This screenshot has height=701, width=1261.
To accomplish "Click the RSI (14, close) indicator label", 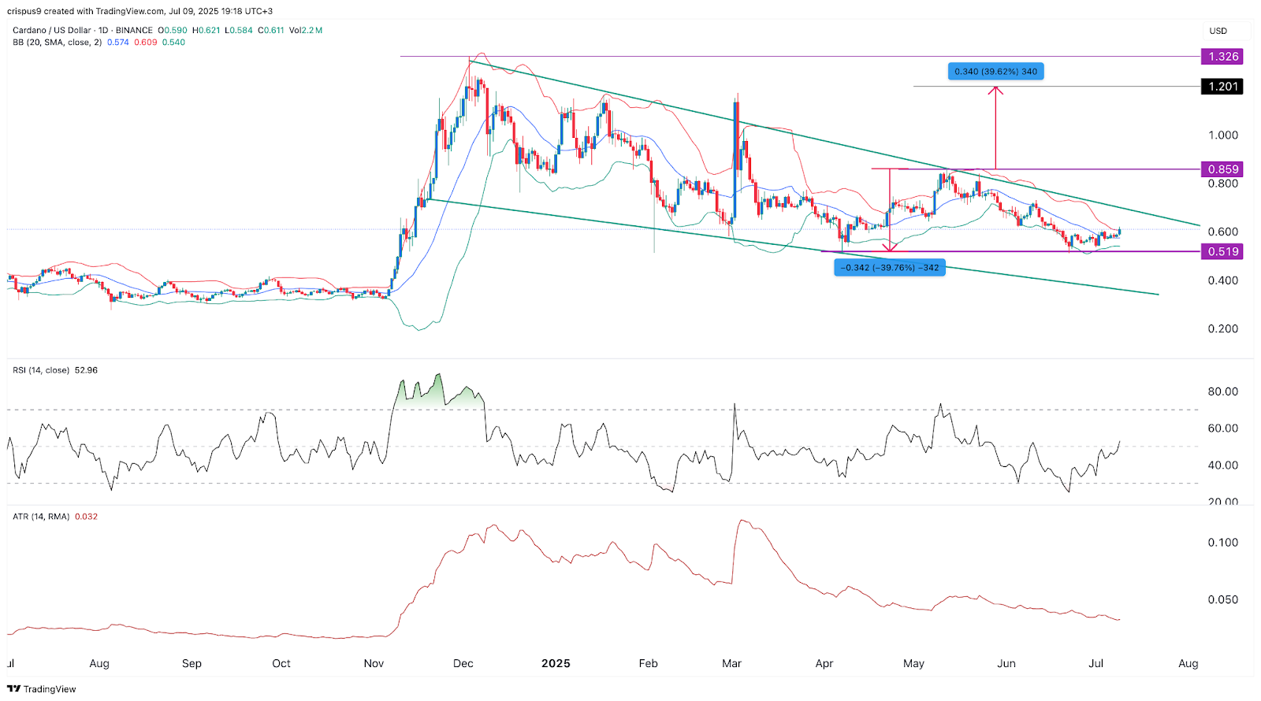I will coord(41,370).
